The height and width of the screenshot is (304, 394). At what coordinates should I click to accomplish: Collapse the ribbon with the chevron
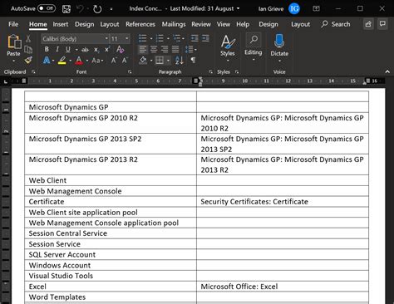click(387, 71)
